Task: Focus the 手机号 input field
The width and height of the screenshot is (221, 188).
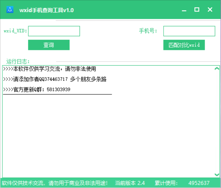Action: tap(189, 31)
